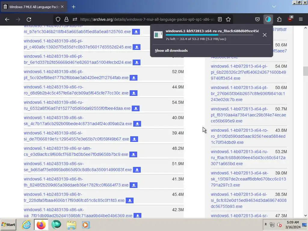Download the x86 pl-pl file via arrow icon
Viewport: 308px width, 231px height.
(x=137, y=47)
